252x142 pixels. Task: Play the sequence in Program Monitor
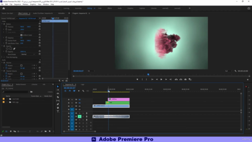pyautogui.click(x=161, y=79)
